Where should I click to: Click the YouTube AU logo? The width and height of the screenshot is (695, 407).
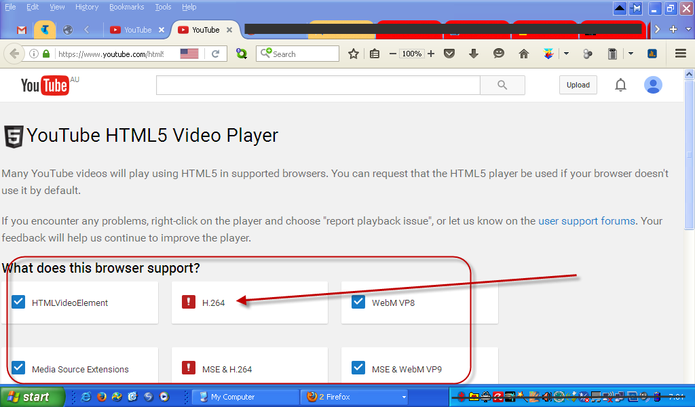[49, 85]
